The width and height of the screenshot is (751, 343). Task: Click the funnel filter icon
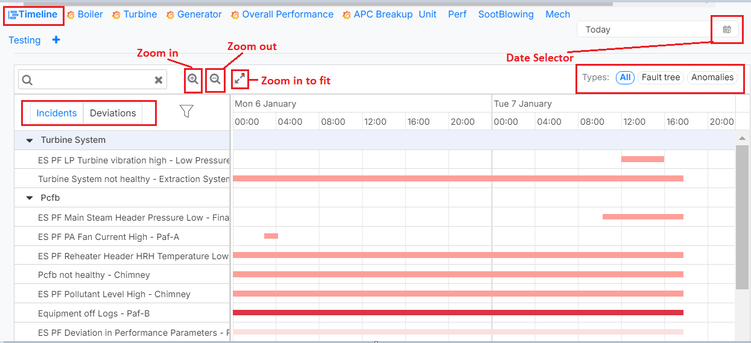coord(186,111)
